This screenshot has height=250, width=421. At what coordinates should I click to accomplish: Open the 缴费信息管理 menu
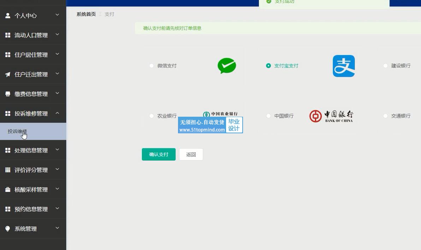point(33,94)
